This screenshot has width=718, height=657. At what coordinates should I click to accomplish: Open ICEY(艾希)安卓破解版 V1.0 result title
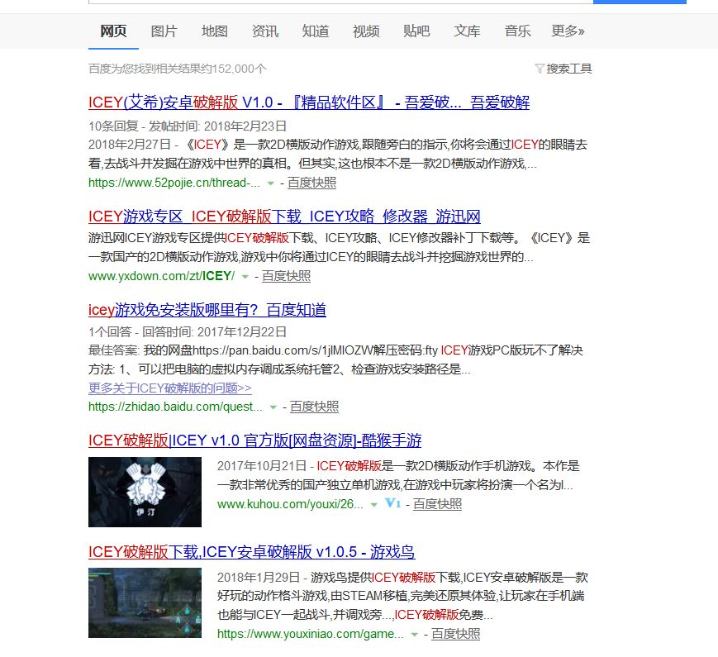(309, 102)
